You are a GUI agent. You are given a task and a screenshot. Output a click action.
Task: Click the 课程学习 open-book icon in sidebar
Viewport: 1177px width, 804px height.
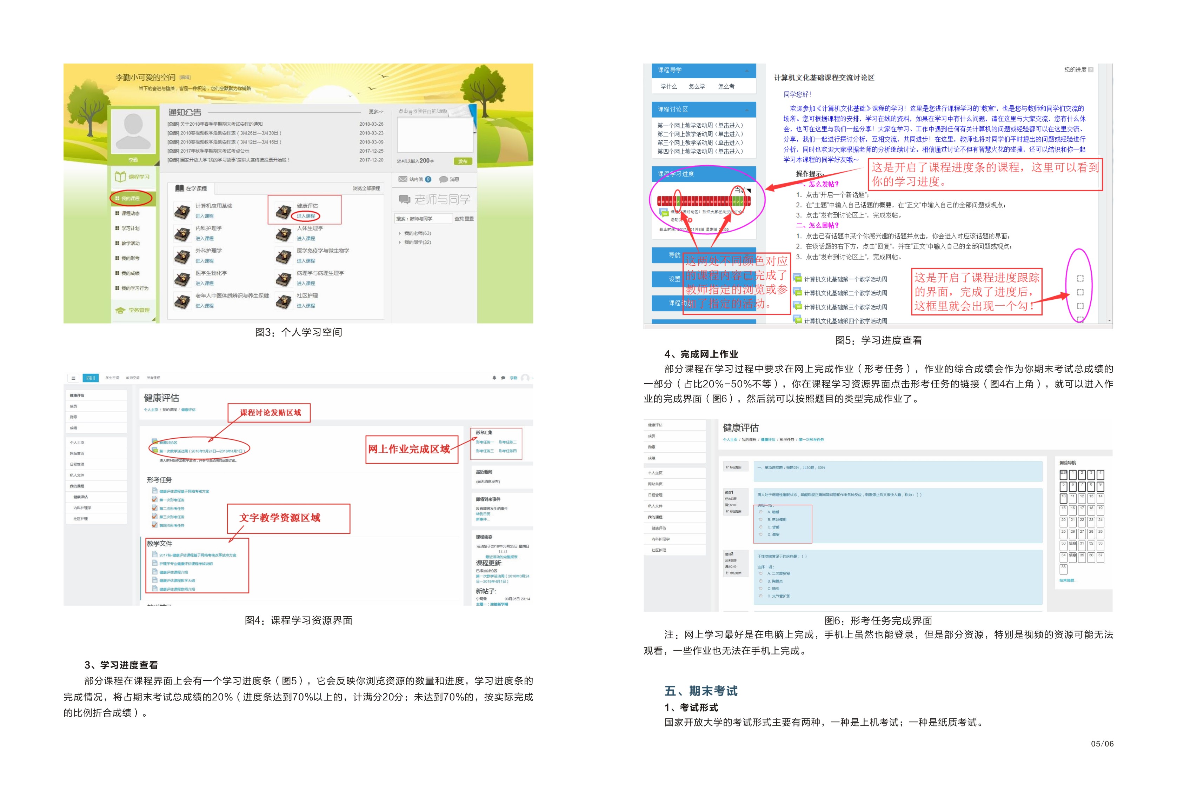[120, 177]
